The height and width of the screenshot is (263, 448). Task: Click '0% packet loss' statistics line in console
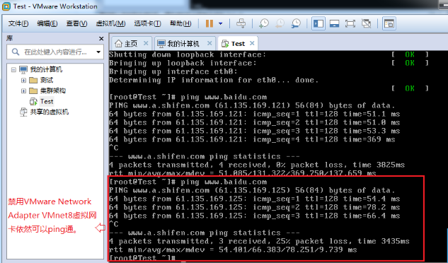pyautogui.click(x=257, y=165)
